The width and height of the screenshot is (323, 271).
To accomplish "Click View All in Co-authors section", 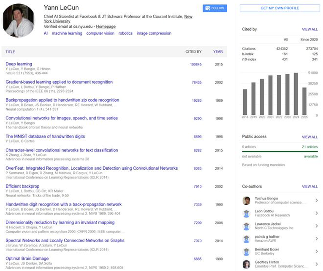I will click(x=310, y=187).
